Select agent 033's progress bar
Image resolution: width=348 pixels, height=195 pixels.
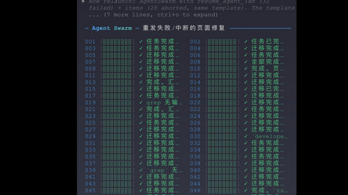point(117,150)
